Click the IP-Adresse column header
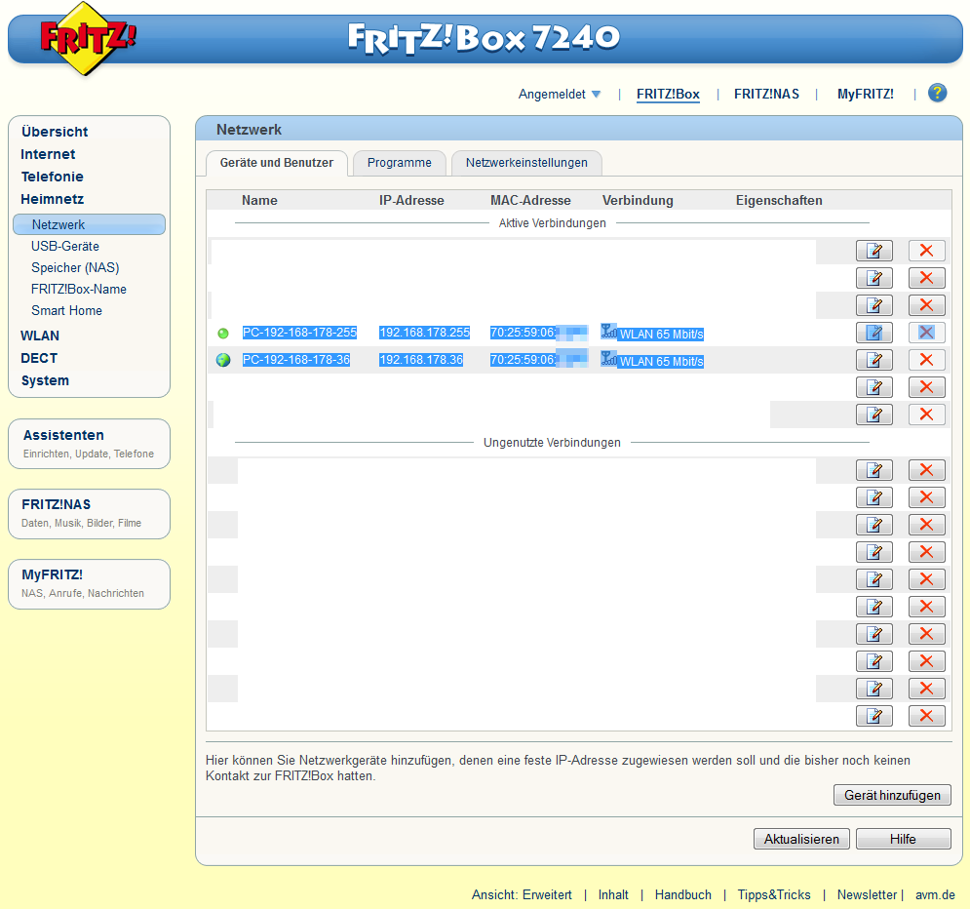This screenshot has width=970, height=909. coord(411,201)
